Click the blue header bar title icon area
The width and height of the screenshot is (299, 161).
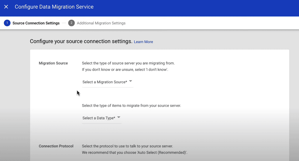6,7
